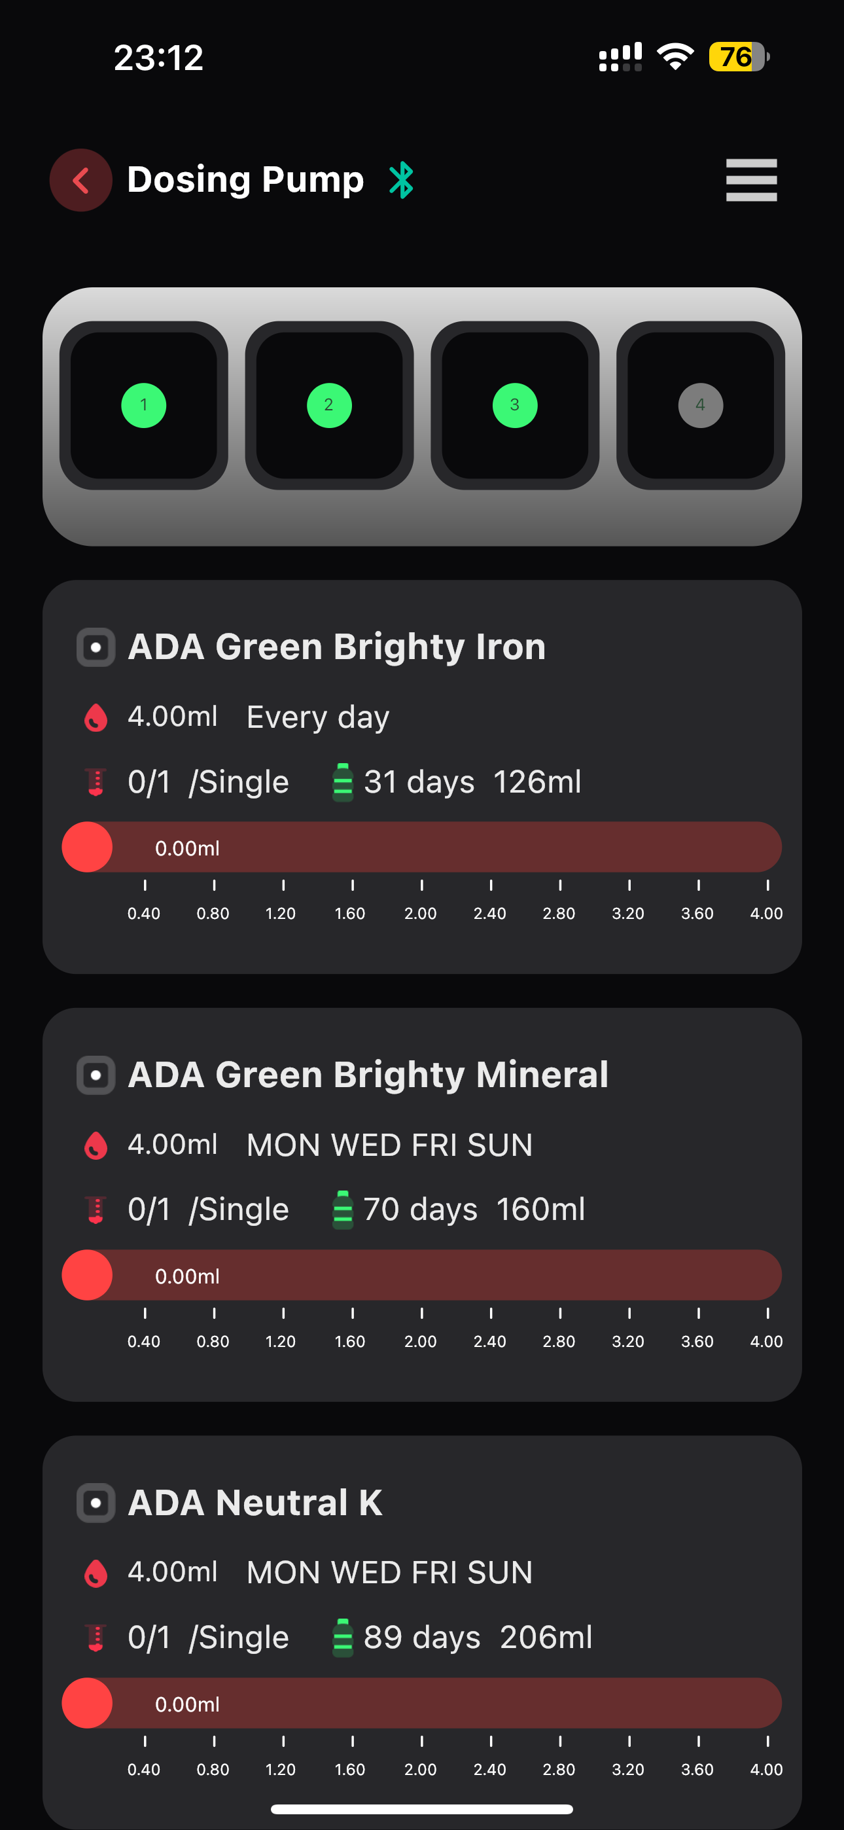844x1830 pixels.
Task: Open the ADA Neutral K title
Action: [255, 1503]
